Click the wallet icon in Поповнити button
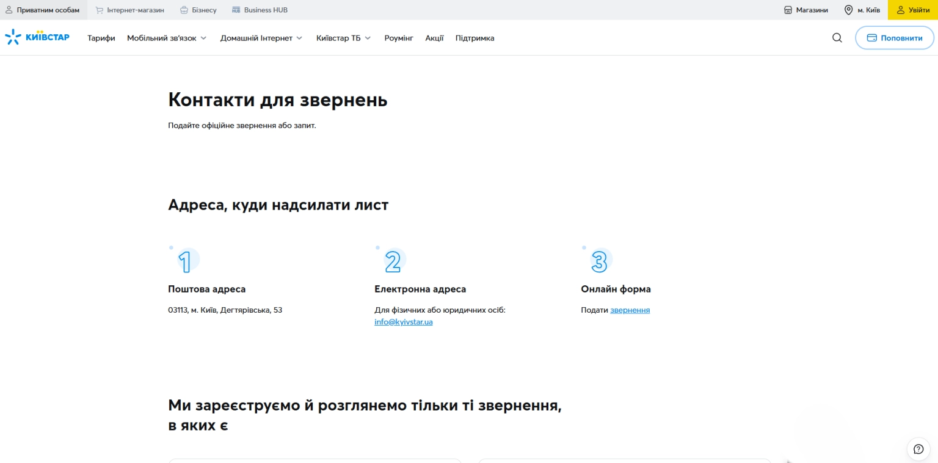938x463 pixels. (872, 38)
